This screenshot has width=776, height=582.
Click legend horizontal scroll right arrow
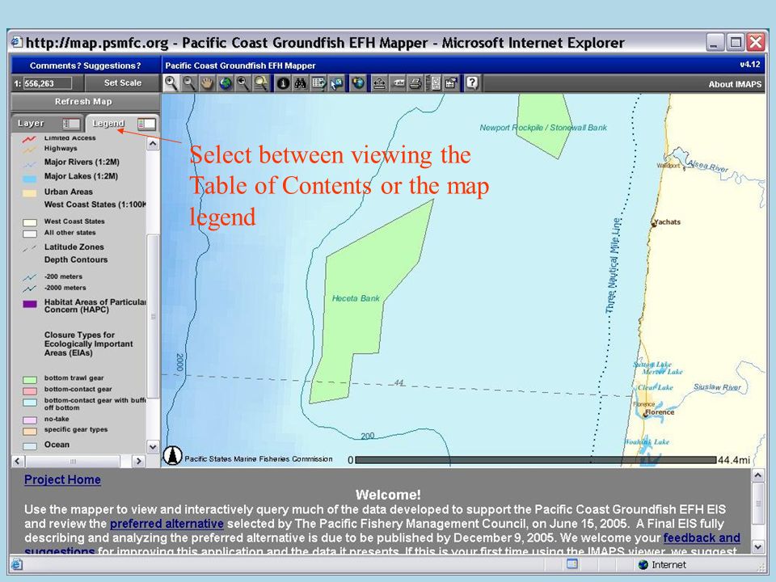138,462
